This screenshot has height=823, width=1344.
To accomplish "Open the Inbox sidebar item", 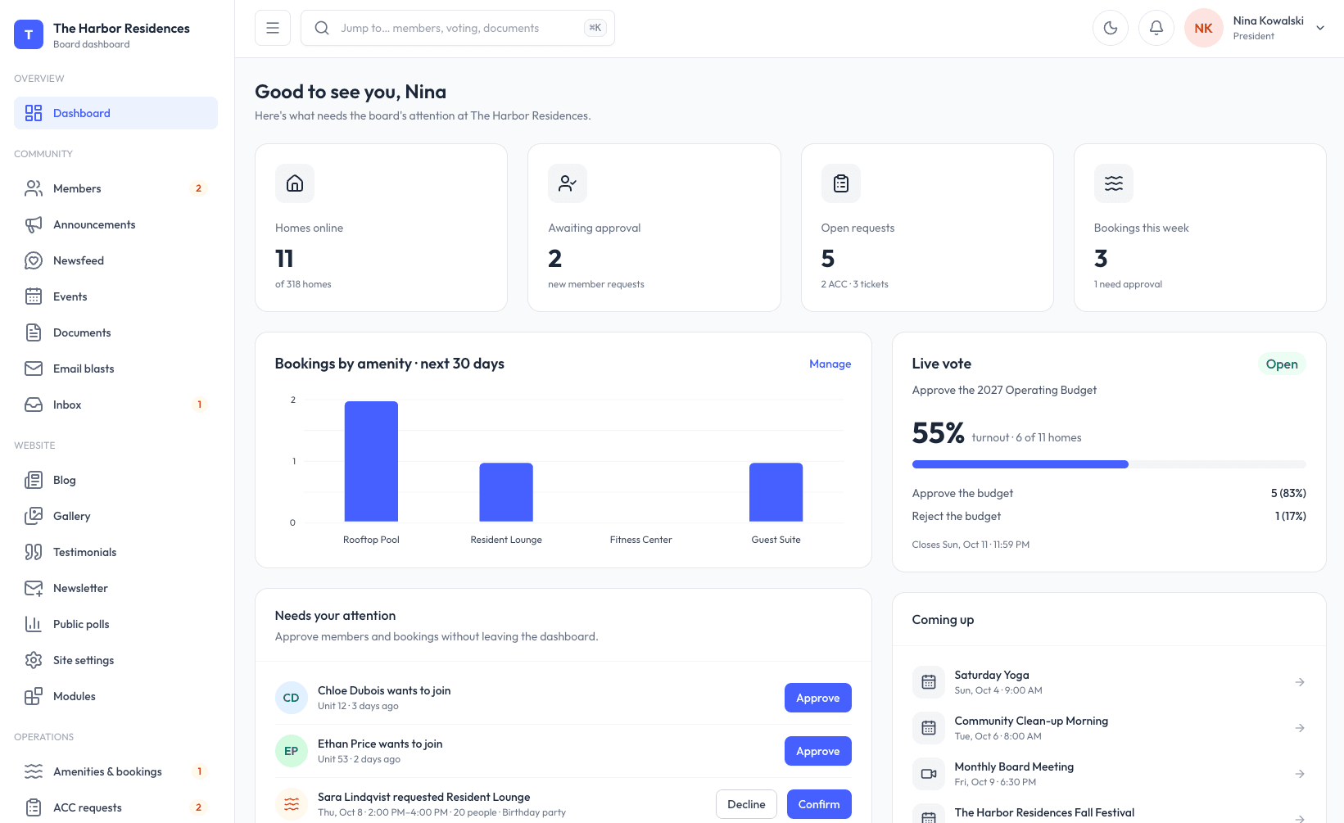I will coord(115,405).
